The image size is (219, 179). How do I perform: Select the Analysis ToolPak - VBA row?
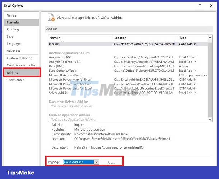point(128,62)
